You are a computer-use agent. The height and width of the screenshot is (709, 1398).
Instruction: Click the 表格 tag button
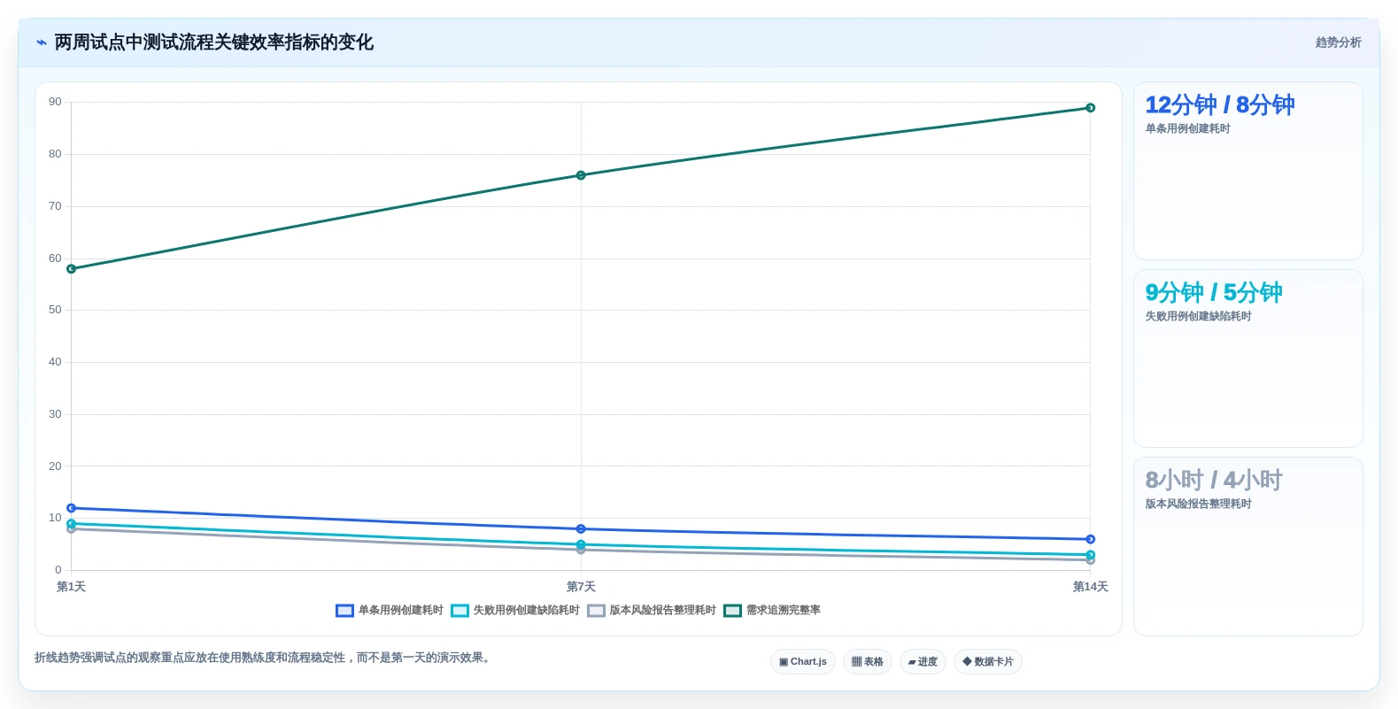868,662
